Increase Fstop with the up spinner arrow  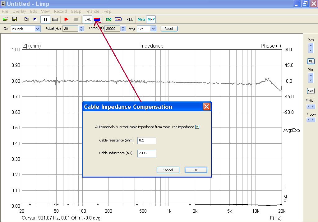pyautogui.click(x=123, y=27)
